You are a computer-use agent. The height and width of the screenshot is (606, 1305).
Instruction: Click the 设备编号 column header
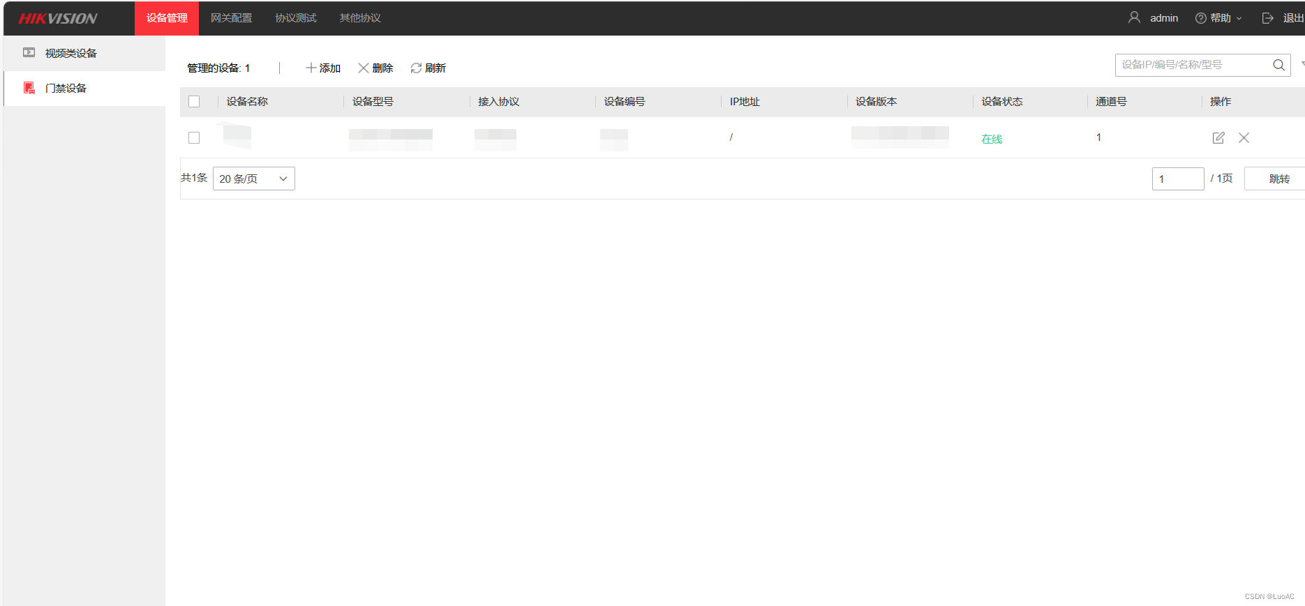point(625,102)
